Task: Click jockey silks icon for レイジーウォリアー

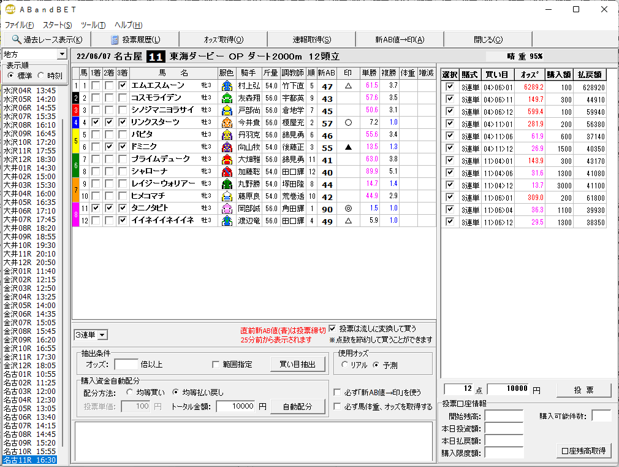Action: 227,183
